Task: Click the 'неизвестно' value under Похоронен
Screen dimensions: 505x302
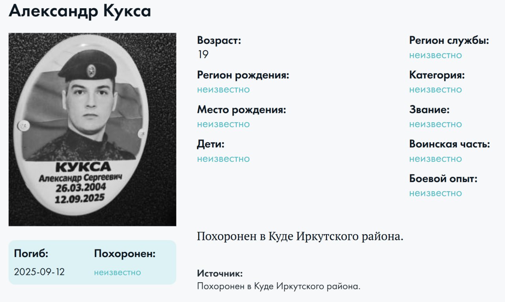Action: (117, 272)
